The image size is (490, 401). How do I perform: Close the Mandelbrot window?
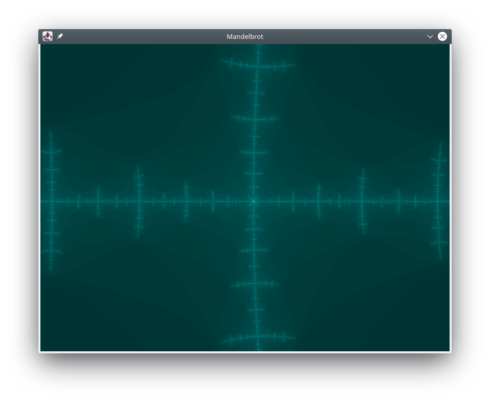tap(442, 36)
